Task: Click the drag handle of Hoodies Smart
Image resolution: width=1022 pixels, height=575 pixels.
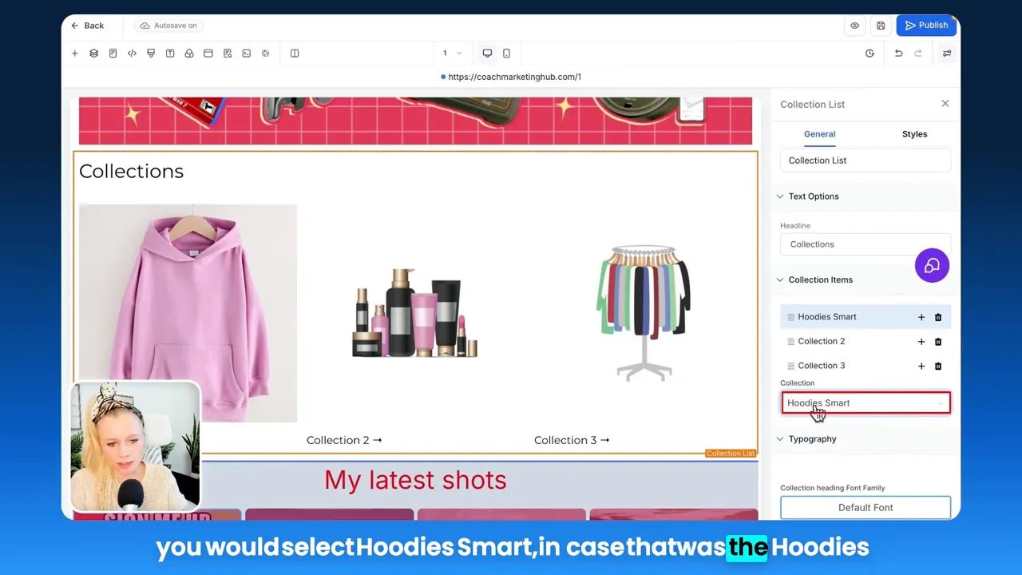Action: [791, 317]
